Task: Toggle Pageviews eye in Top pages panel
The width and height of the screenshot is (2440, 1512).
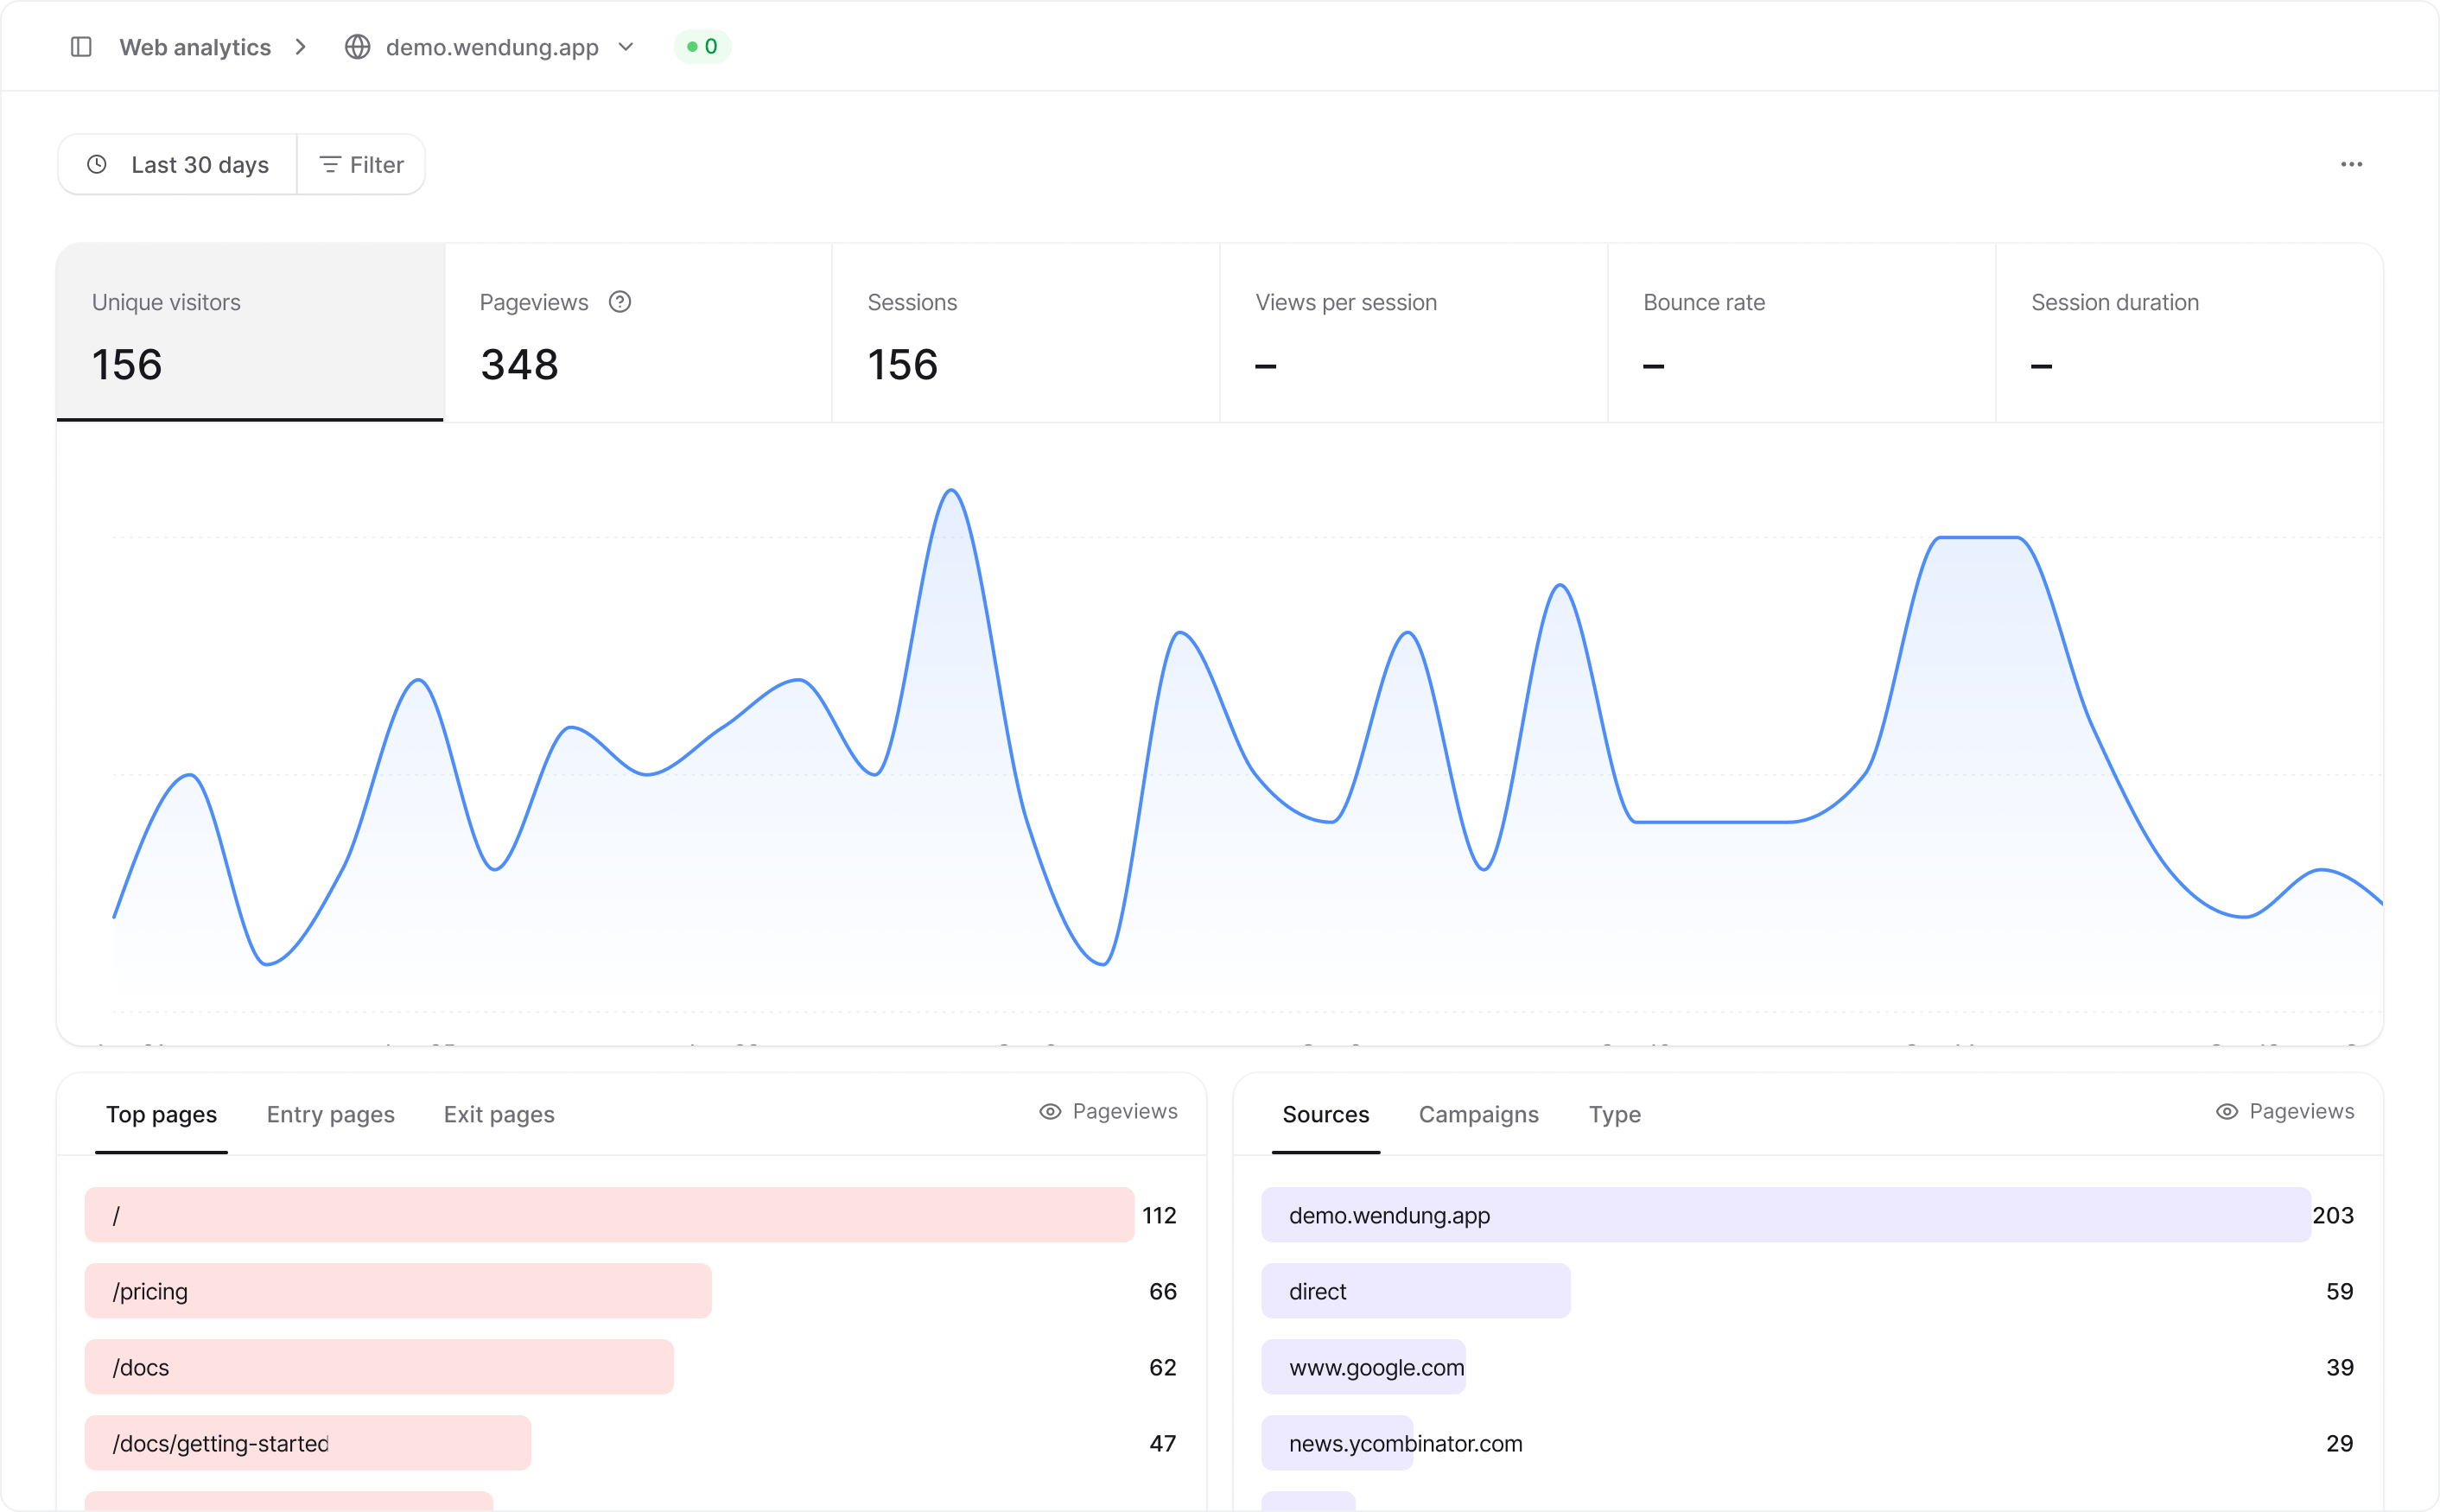Action: click(1108, 1111)
